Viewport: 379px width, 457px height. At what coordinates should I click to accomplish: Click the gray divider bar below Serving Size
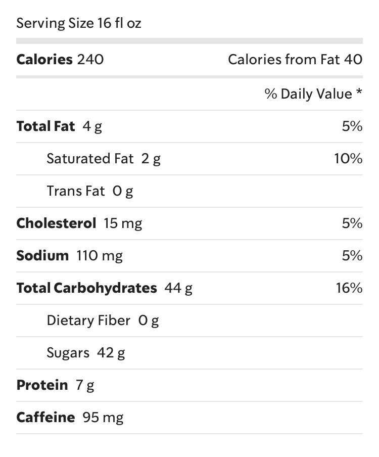click(x=189, y=41)
